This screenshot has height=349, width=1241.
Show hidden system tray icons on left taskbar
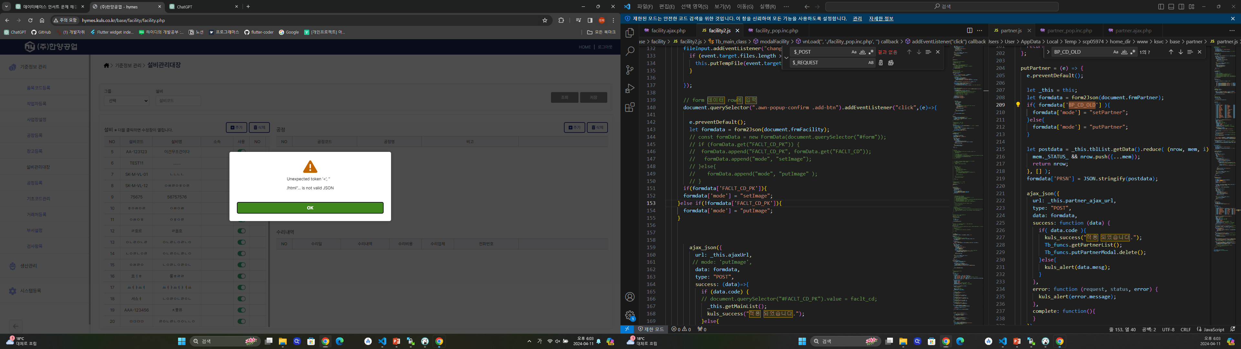pyautogui.click(x=529, y=341)
